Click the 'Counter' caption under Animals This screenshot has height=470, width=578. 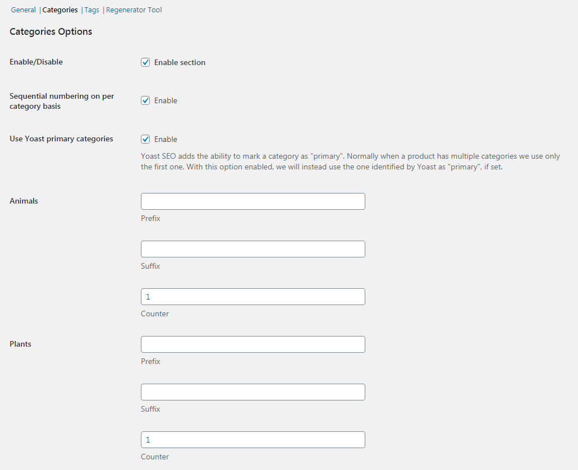[155, 314]
